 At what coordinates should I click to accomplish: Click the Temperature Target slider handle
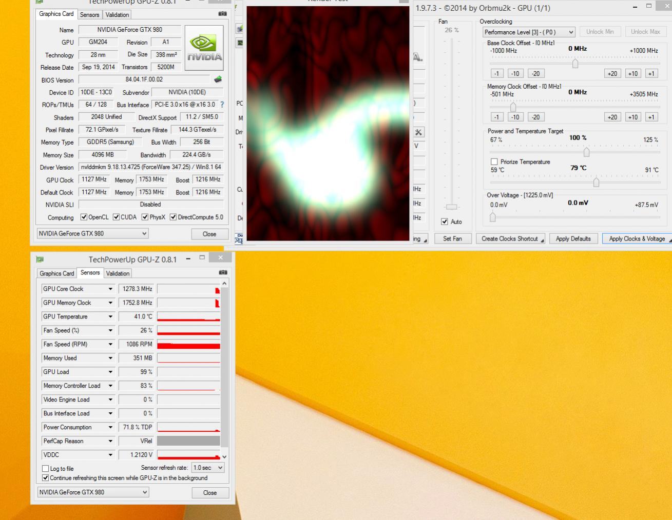(596, 182)
